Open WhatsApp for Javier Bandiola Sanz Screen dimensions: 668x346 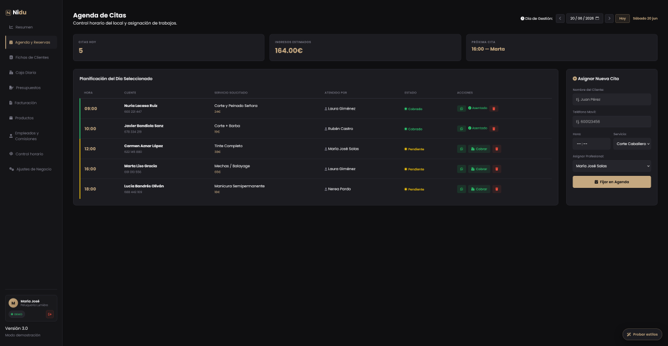pyautogui.click(x=461, y=128)
